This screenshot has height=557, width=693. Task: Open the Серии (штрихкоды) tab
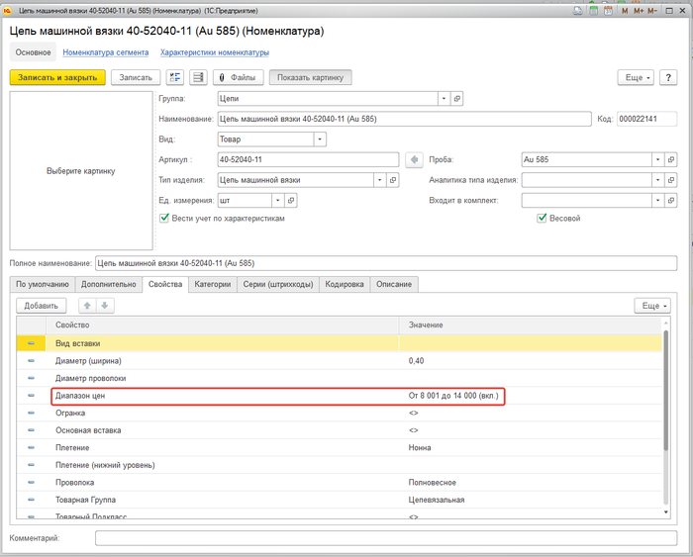279,284
